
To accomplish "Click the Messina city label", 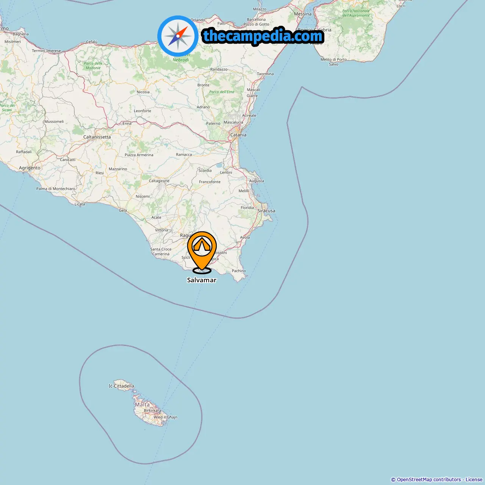I will (x=303, y=14).
